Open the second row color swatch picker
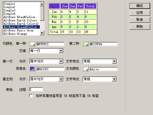Screen dimensions: 153x115 tap(86, 44)
